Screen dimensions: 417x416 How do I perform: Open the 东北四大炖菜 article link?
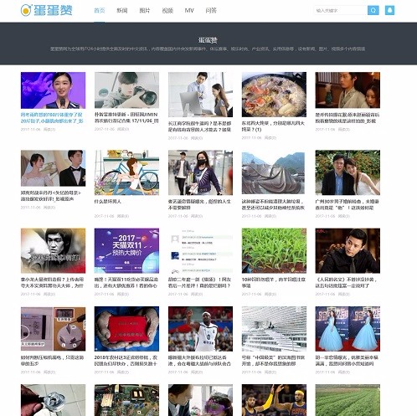pos(273,126)
